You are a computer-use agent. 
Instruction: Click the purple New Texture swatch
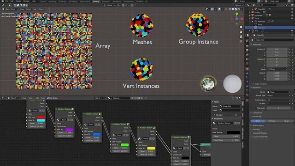coord(69,130)
